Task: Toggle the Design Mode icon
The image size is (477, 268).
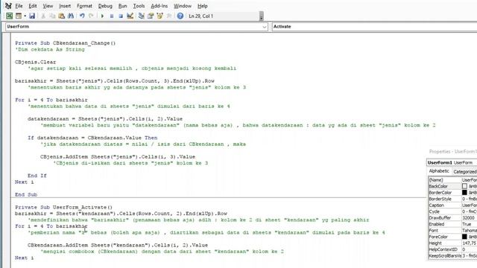Action: click(x=130, y=16)
